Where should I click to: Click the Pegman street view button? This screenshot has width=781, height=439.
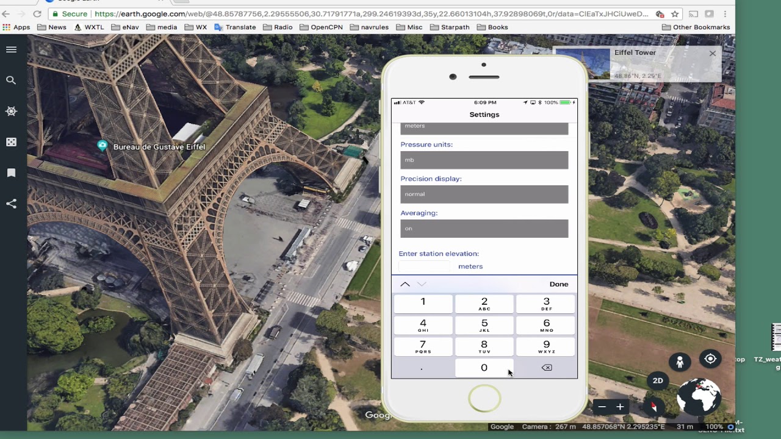tap(680, 362)
